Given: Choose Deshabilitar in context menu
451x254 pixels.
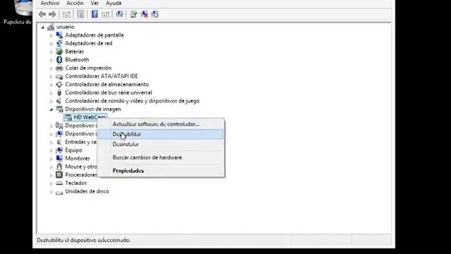Looking at the screenshot, I should click(x=161, y=134).
